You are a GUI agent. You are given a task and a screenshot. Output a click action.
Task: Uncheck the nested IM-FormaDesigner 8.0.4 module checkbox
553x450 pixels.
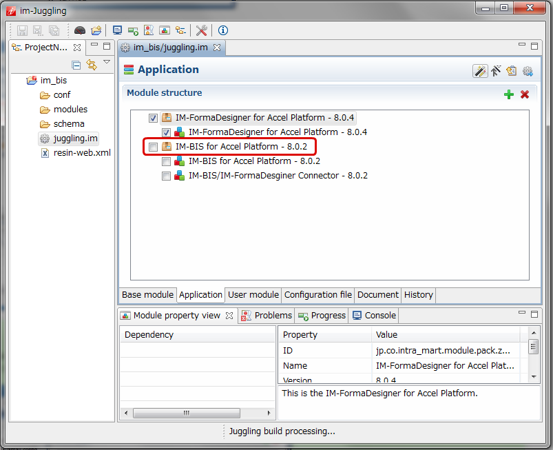tap(166, 132)
